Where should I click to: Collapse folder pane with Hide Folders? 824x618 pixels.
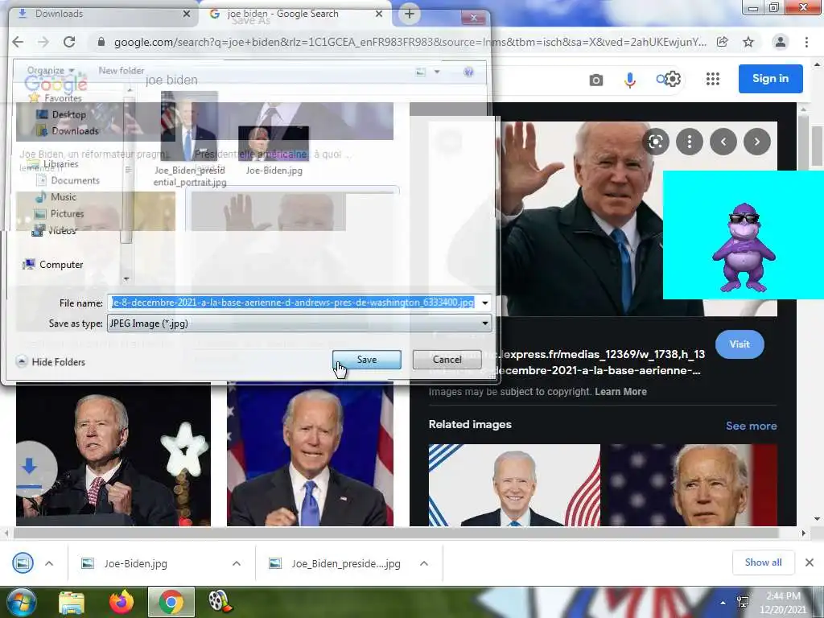point(51,362)
